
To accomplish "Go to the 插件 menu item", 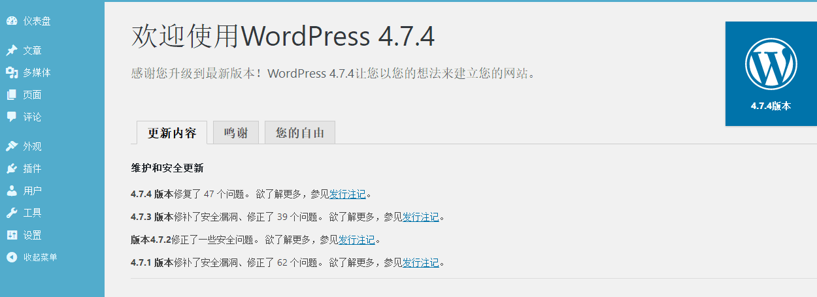I will tap(52, 168).
